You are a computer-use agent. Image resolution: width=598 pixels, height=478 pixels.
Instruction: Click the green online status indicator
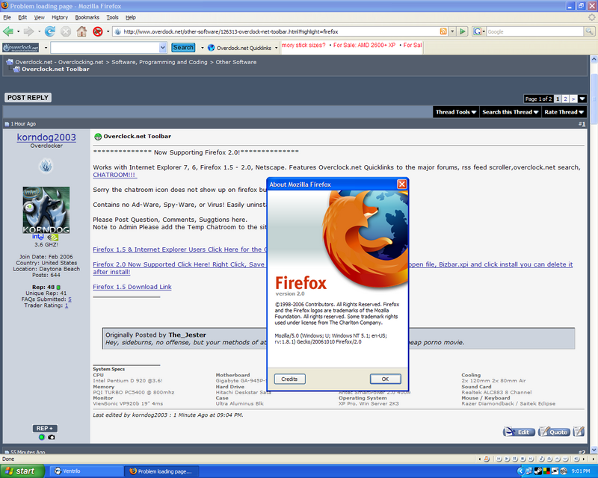tap(42, 437)
